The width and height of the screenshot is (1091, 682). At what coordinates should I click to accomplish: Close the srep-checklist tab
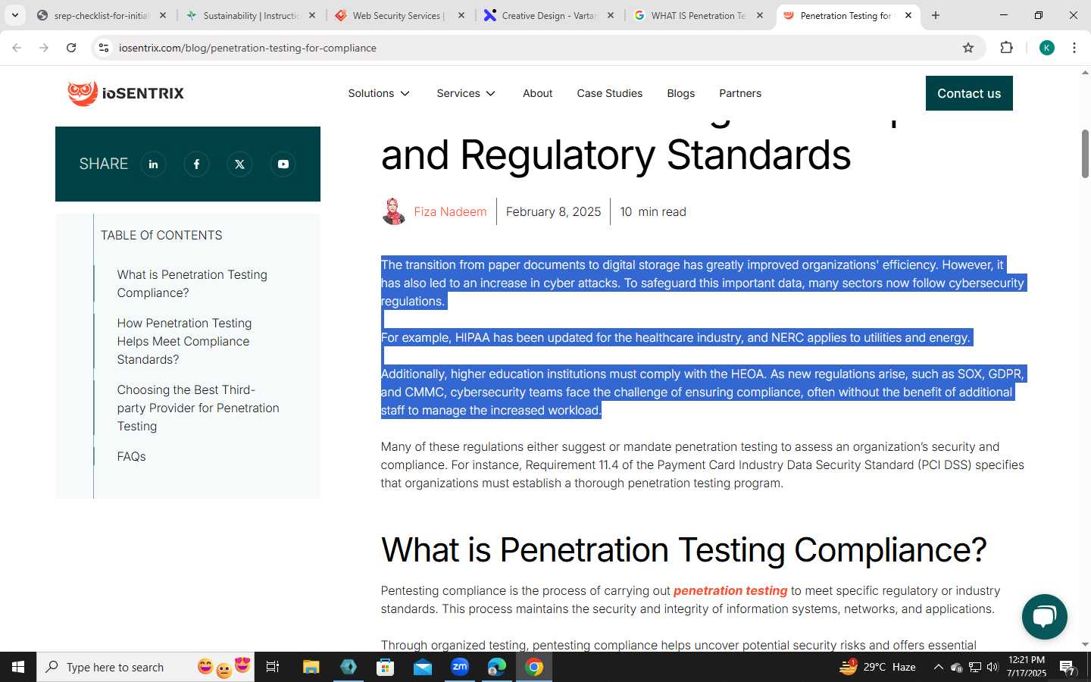162,15
